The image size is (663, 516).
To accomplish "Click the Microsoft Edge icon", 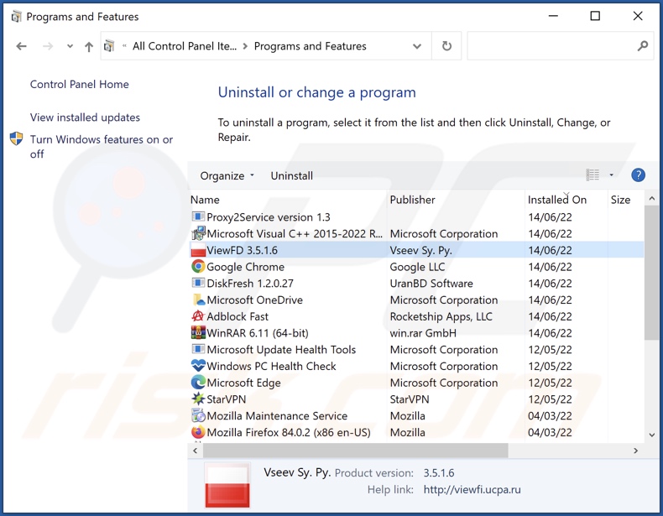I will (x=198, y=383).
